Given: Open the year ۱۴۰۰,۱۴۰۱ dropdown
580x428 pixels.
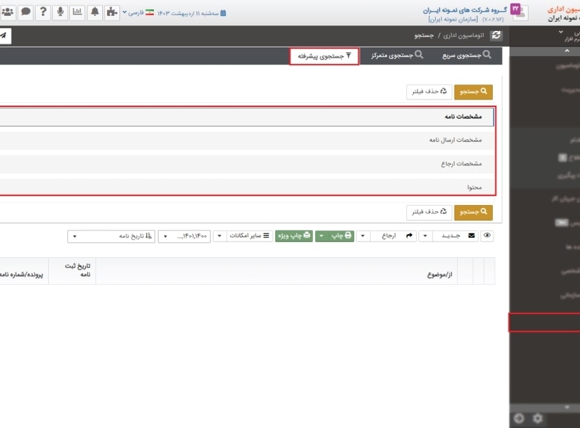Looking at the screenshot, I should click(184, 235).
